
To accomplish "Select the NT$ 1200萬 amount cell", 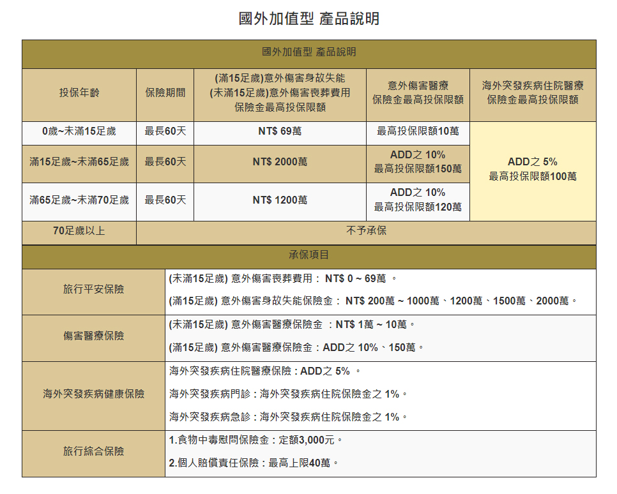I will click(x=280, y=200).
